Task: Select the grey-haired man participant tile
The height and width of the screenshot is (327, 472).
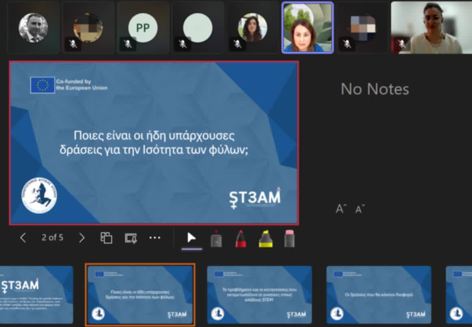Action: pyautogui.click(x=33, y=28)
